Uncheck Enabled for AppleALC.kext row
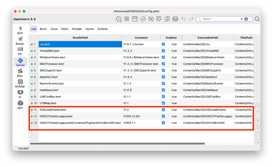The image size is (273, 167). point(163,77)
